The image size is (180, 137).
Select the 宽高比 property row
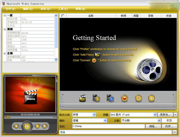[x=30, y=47]
